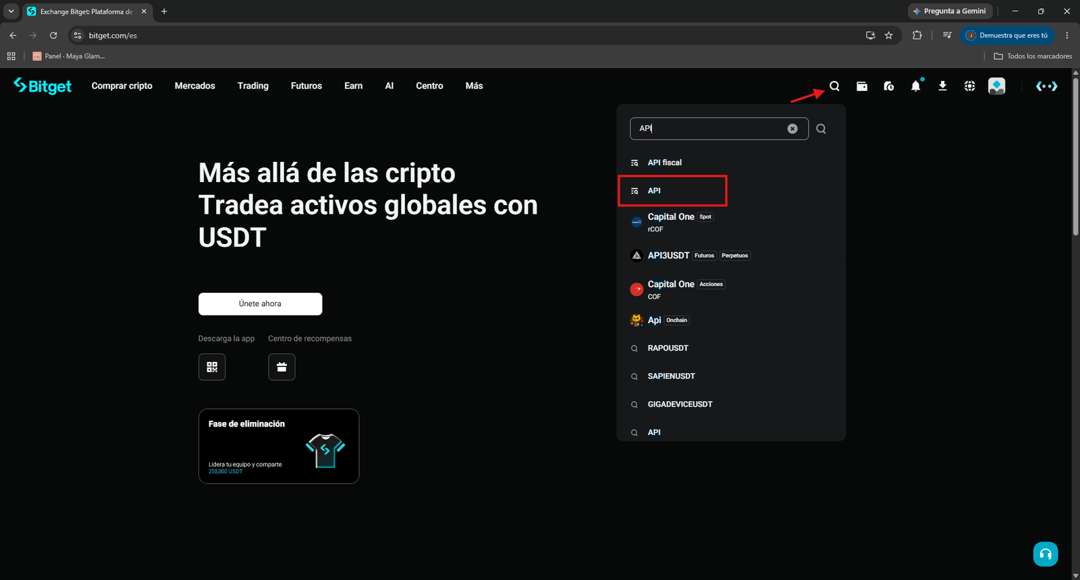Screen dimensions: 1080x580
Task: Clear the search text with the X
Action: (792, 129)
